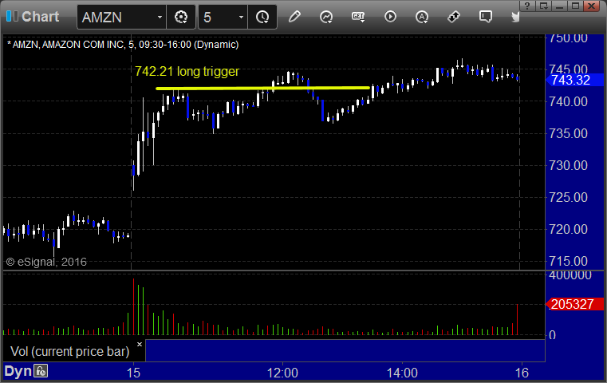The width and height of the screenshot is (607, 383).
Task: Toggle the Dyn scaling lock icon
Action: coord(41,371)
